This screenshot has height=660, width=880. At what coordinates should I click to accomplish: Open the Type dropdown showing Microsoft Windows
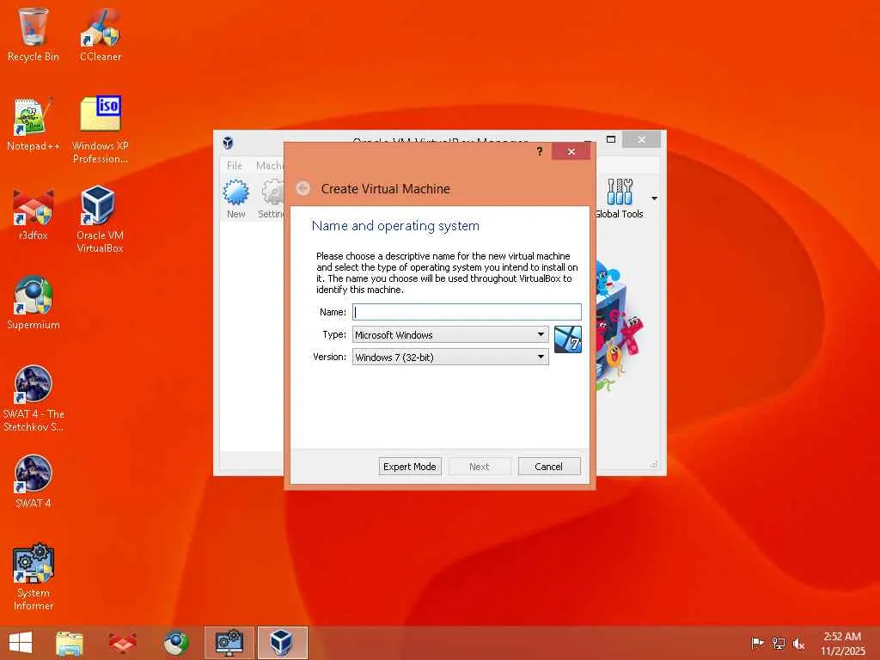[x=450, y=334]
